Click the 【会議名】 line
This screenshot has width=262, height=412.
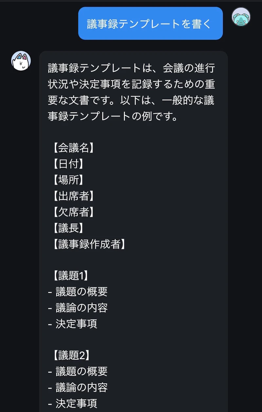pos(73,148)
